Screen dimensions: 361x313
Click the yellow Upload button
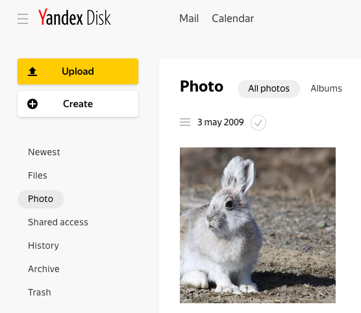78,71
